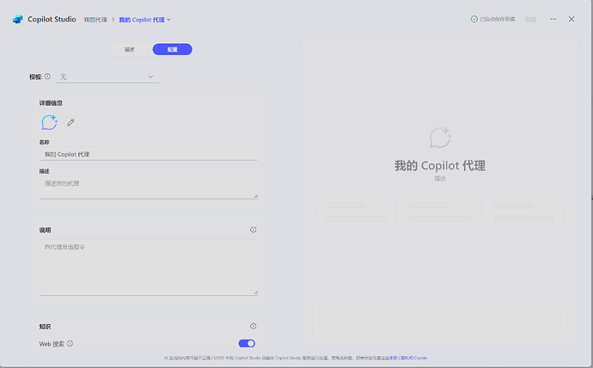The height and width of the screenshot is (368, 593).
Task: Click the green auto-saved checkmark status
Action: (x=474, y=19)
